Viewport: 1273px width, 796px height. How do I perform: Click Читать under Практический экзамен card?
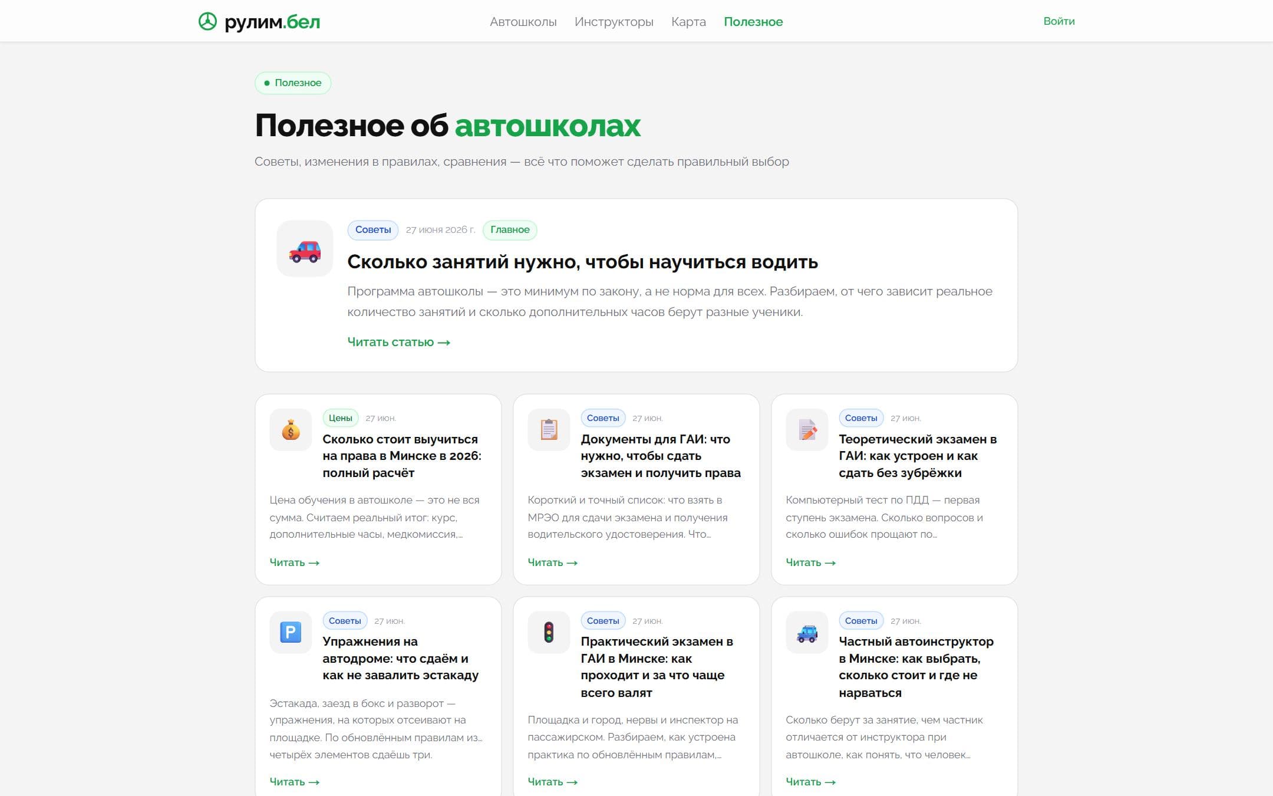552,782
